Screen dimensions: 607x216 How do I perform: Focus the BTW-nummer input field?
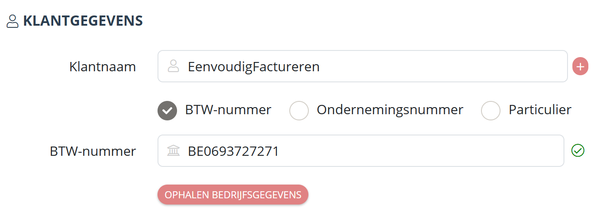(361, 151)
